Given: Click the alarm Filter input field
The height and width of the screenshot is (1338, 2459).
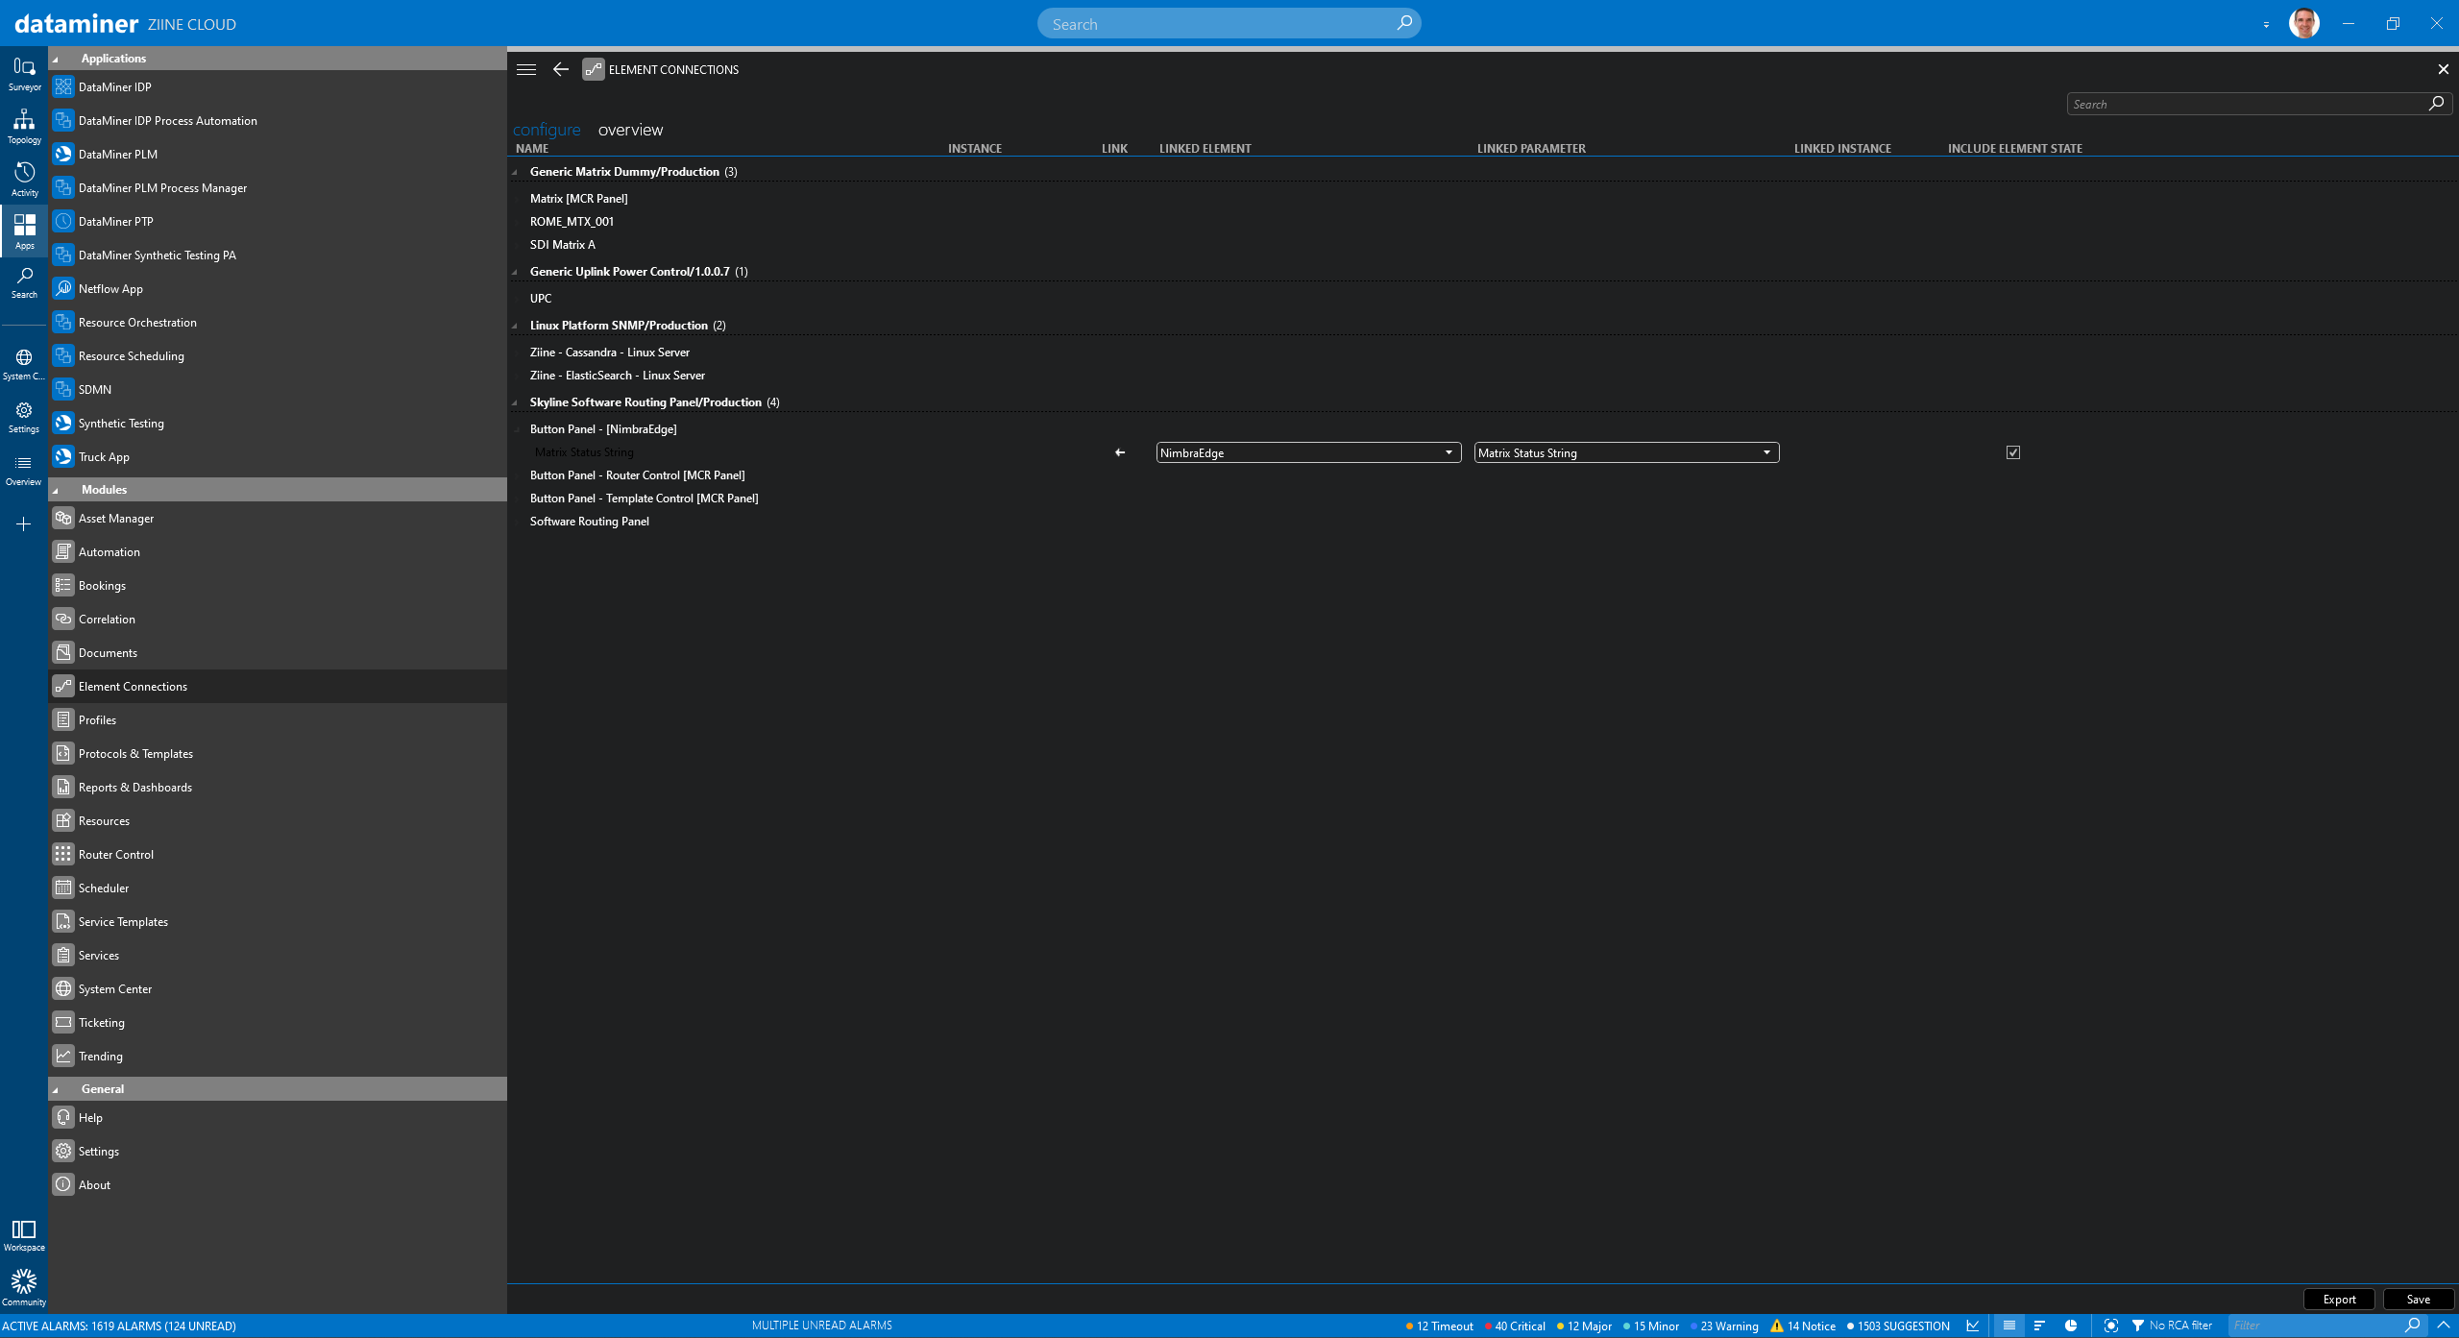Looking at the screenshot, I should (2326, 1326).
